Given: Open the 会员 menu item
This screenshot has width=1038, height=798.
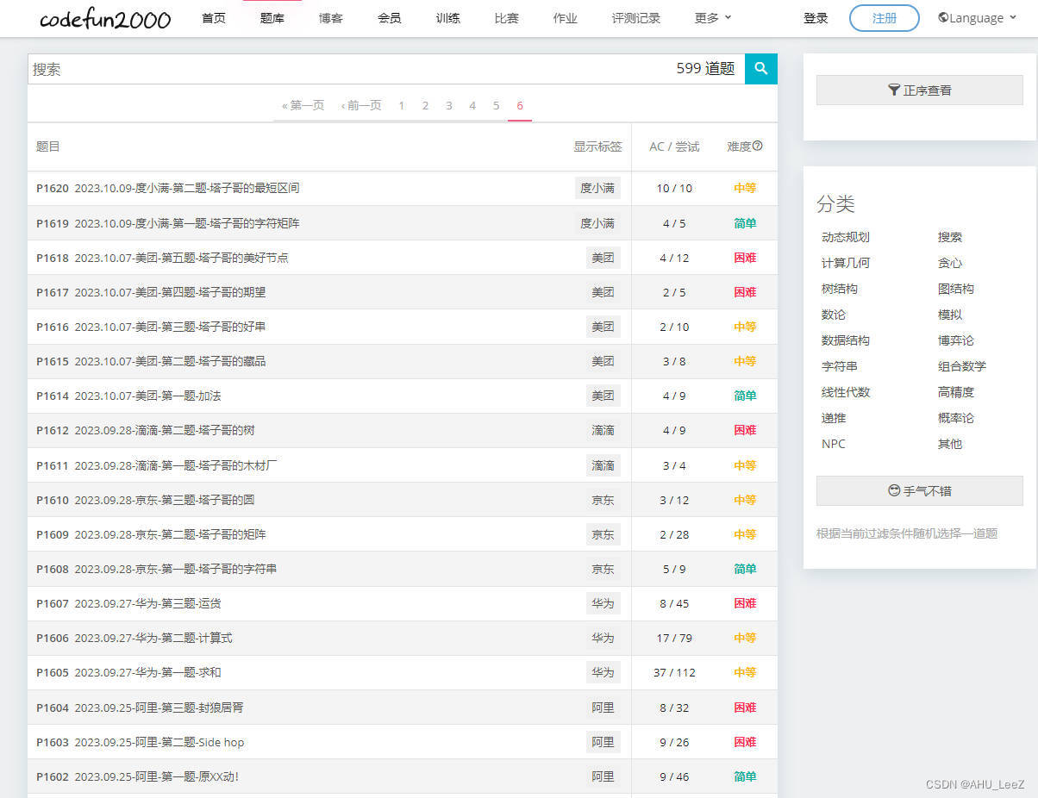Looking at the screenshot, I should pyautogui.click(x=390, y=18).
